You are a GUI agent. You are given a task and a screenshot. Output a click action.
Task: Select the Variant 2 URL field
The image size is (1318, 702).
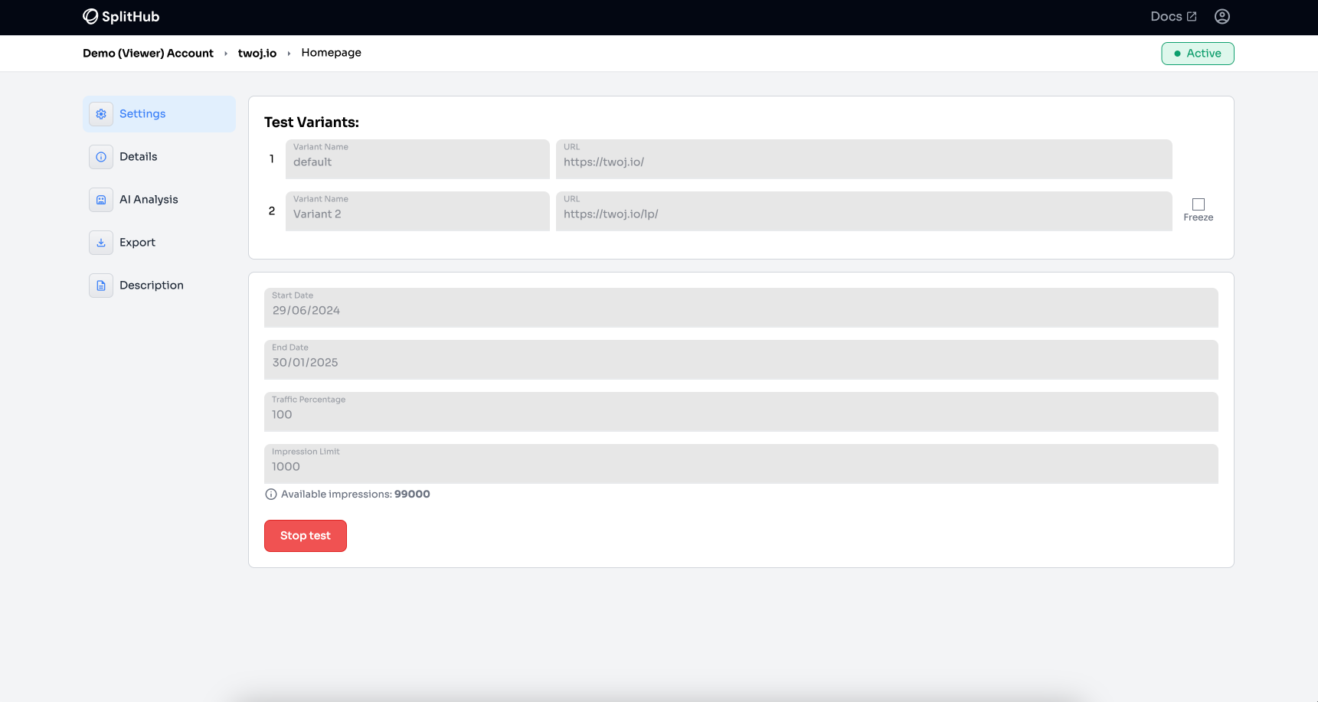coord(863,212)
